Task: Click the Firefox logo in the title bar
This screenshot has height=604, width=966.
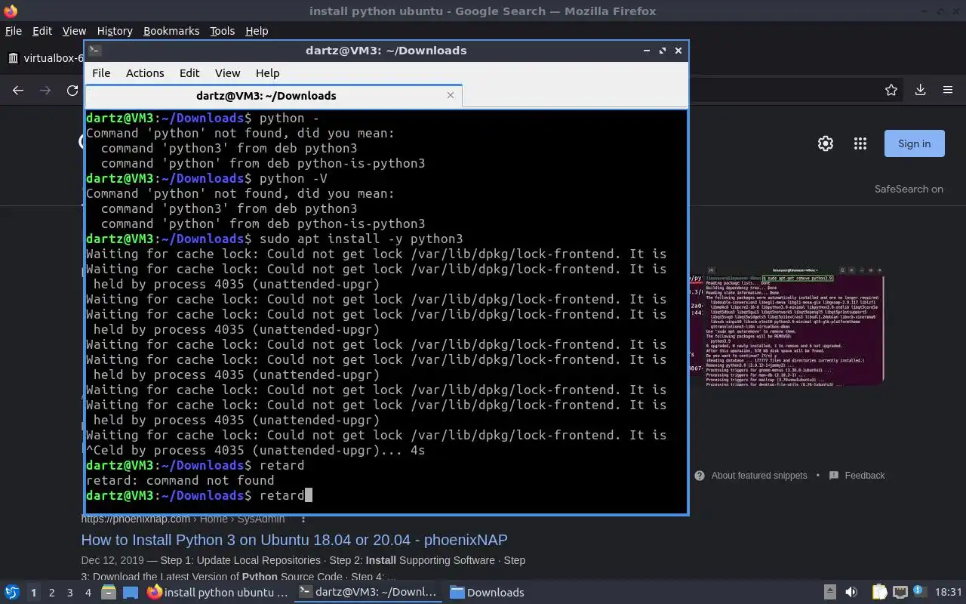Action: (x=10, y=11)
